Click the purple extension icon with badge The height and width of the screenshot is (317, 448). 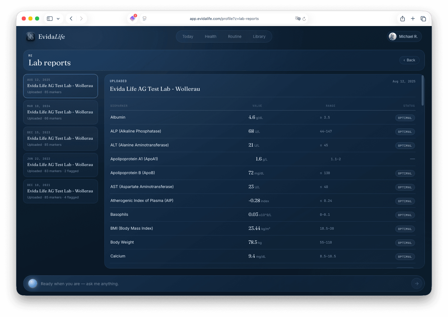coord(133,18)
